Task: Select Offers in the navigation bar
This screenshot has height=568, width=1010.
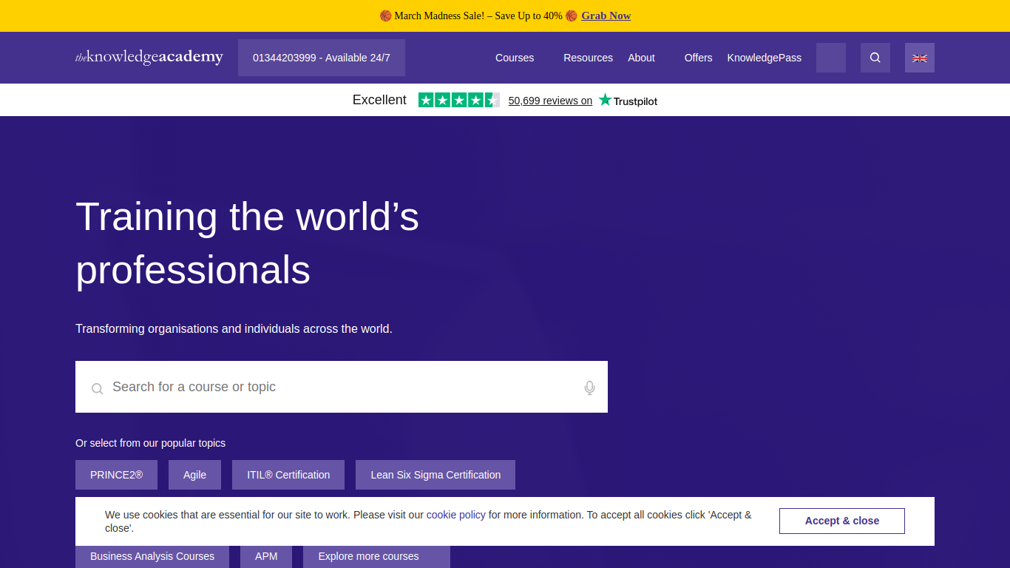Action: point(699,58)
